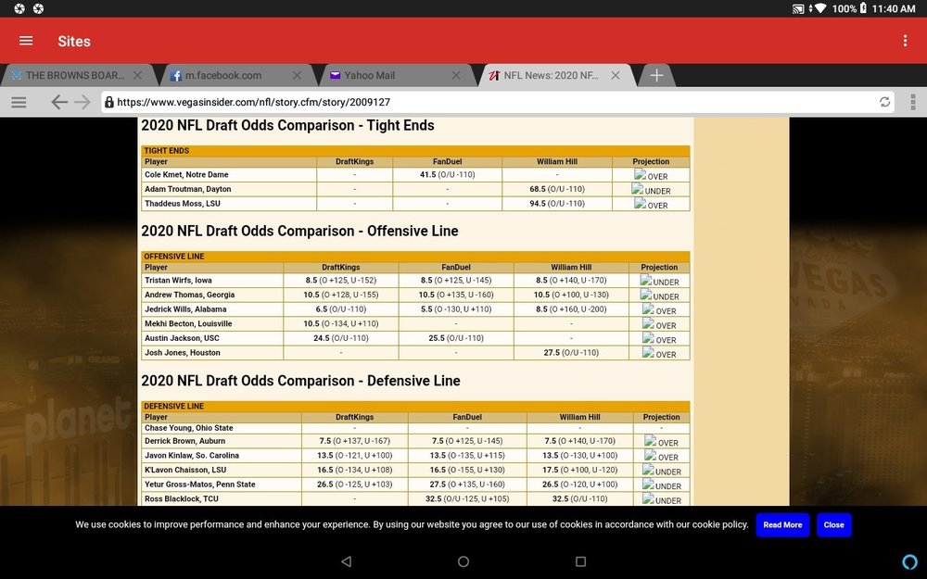Screen dimensions: 927x579
Task: Close the m.facebook.com tab
Action: click(x=297, y=75)
